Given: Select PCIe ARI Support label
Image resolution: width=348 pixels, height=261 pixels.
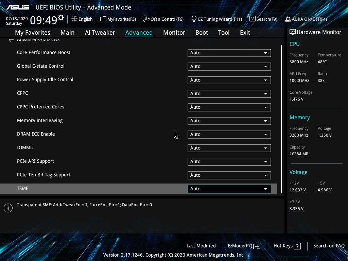Looking at the screenshot, I should (35, 161).
